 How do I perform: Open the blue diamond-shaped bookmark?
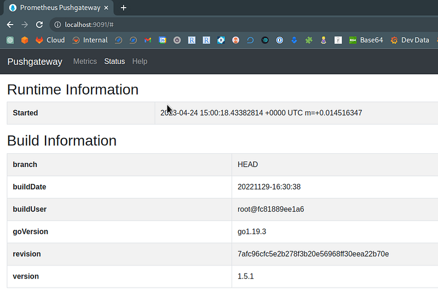294,40
